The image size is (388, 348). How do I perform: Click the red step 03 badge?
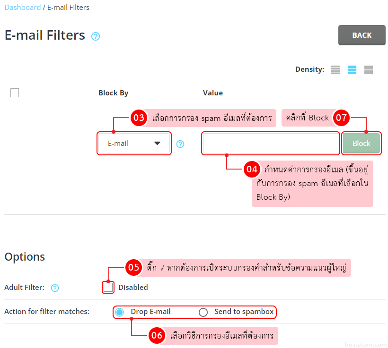139,118
